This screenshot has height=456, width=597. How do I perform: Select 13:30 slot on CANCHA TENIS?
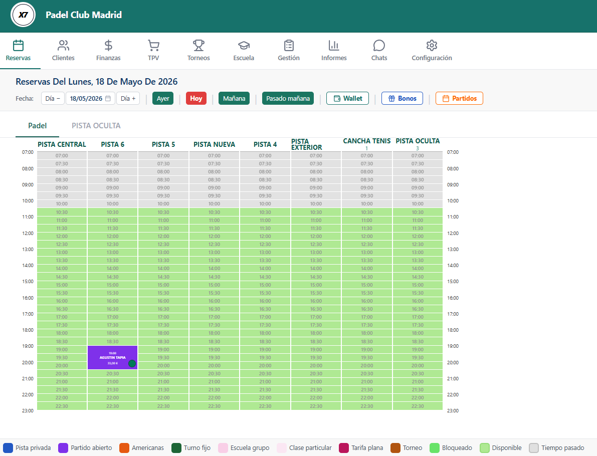tap(366, 261)
